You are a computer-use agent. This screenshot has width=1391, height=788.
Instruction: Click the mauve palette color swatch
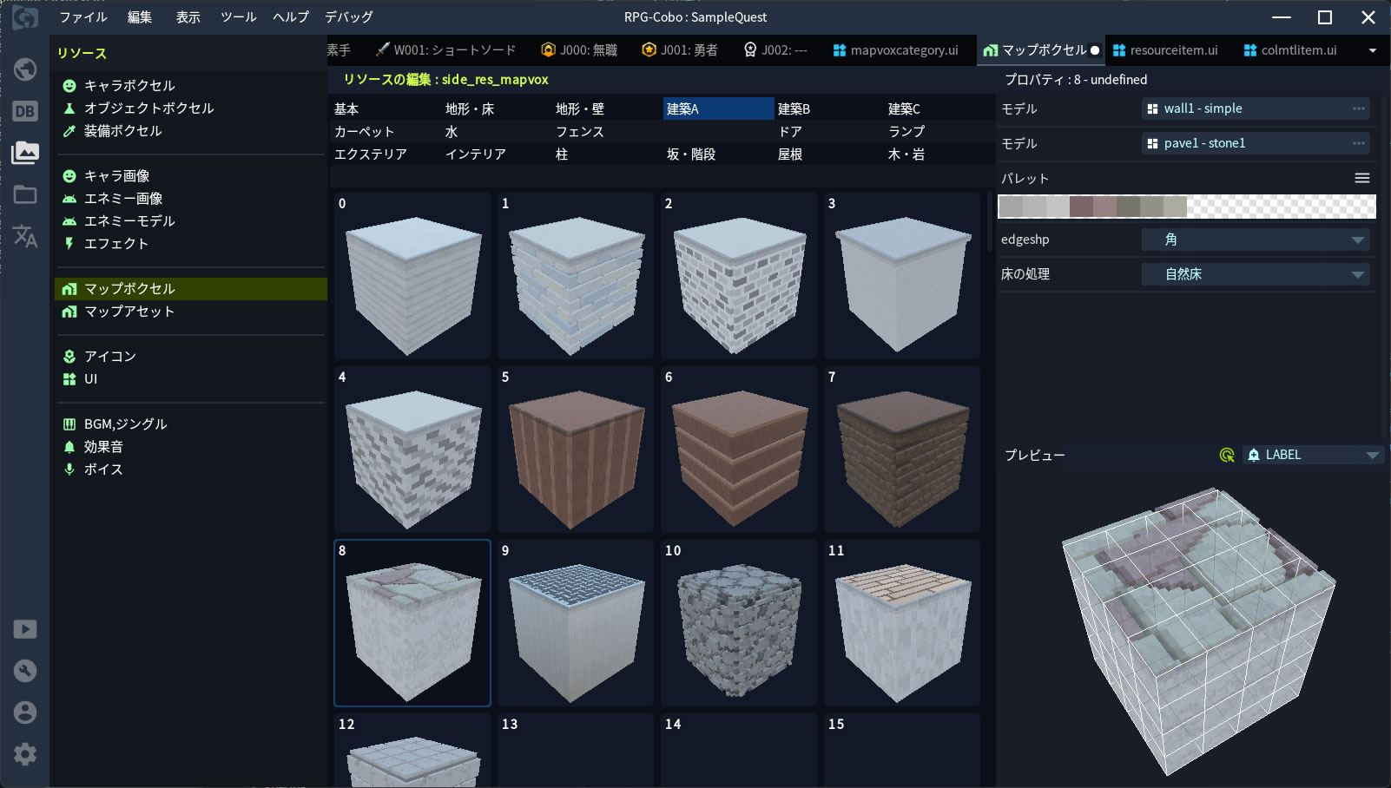[x=1081, y=207]
